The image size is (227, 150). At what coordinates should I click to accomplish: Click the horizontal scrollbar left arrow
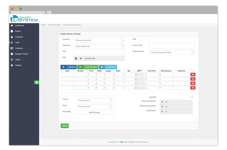tap(42, 131)
